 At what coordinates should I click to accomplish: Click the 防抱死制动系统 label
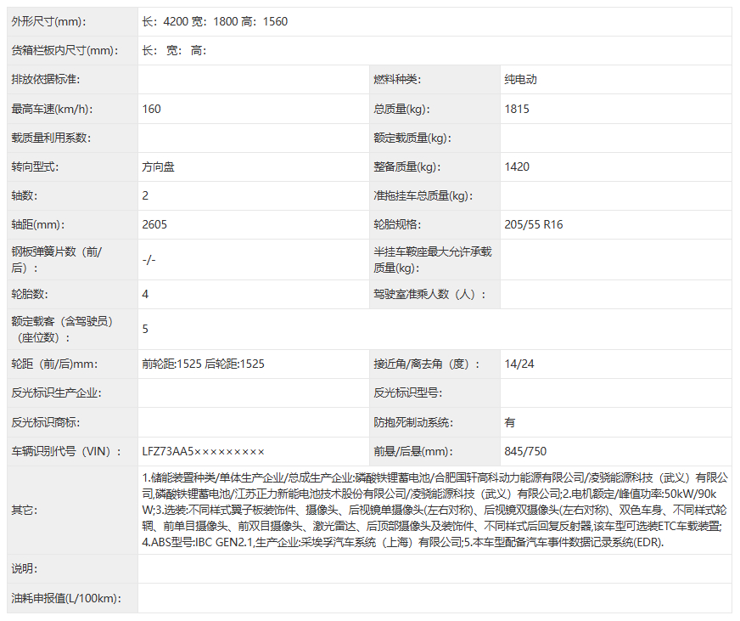pyautogui.click(x=413, y=422)
